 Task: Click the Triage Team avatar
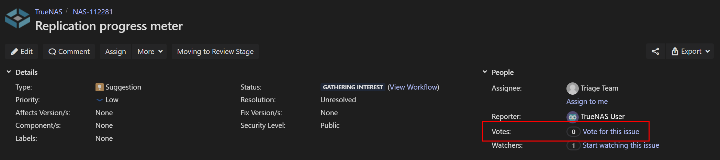[x=572, y=88]
